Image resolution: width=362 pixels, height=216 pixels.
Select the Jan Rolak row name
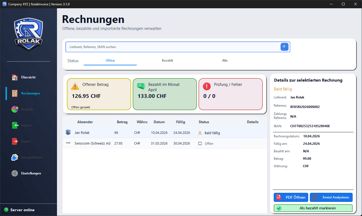(x=82, y=133)
